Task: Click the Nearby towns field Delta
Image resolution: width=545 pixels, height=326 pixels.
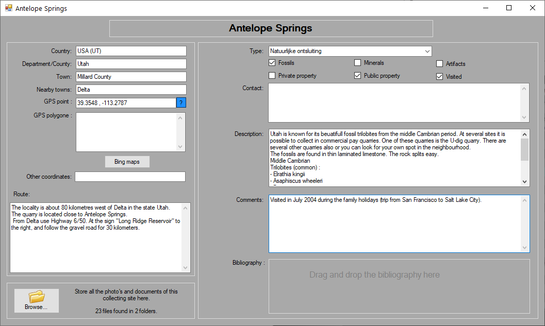Action: [x=131, y=90]
